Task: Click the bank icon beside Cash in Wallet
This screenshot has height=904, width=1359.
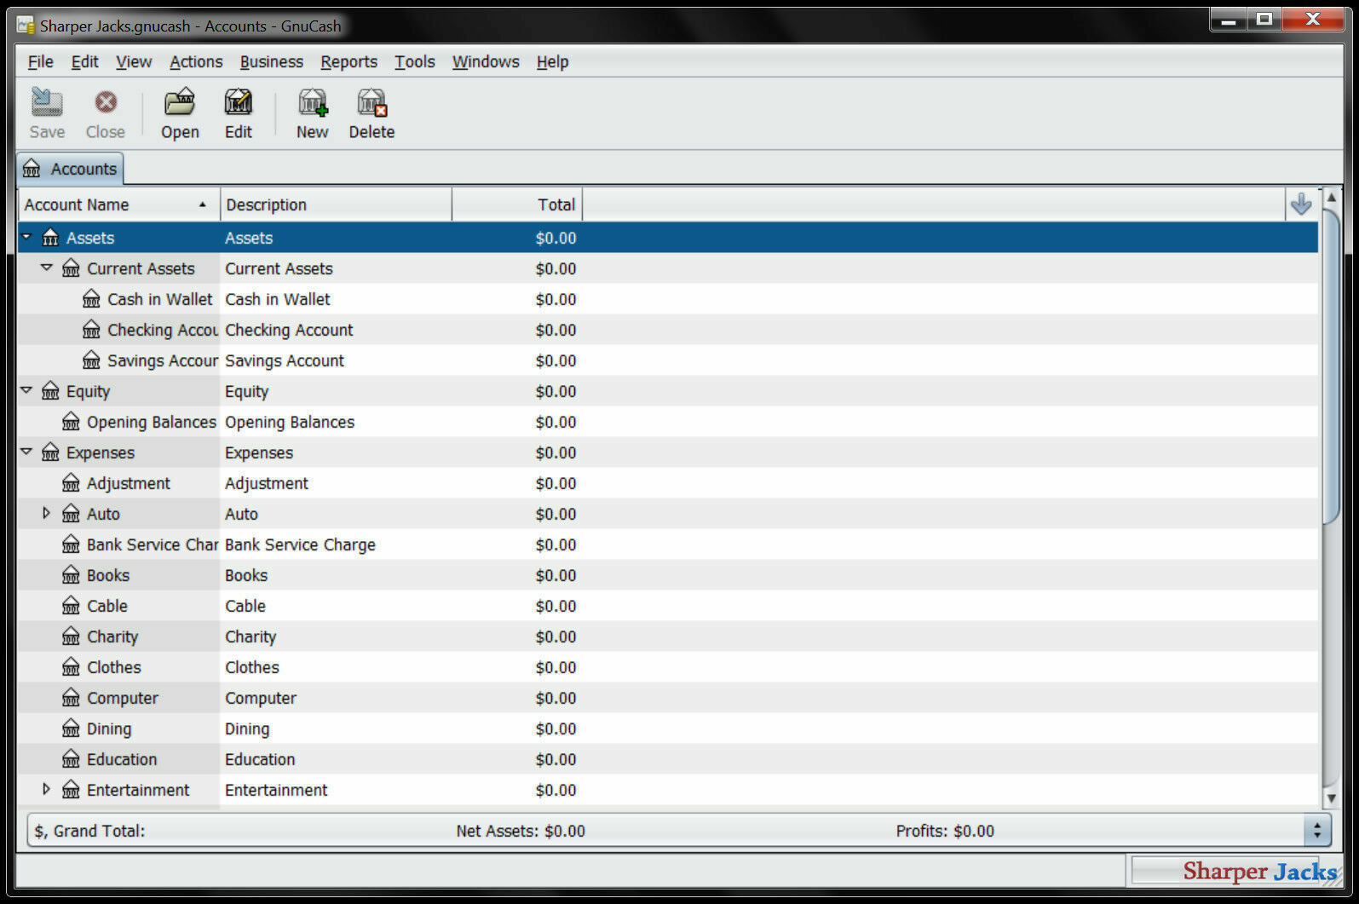Action: click(91, 299)
